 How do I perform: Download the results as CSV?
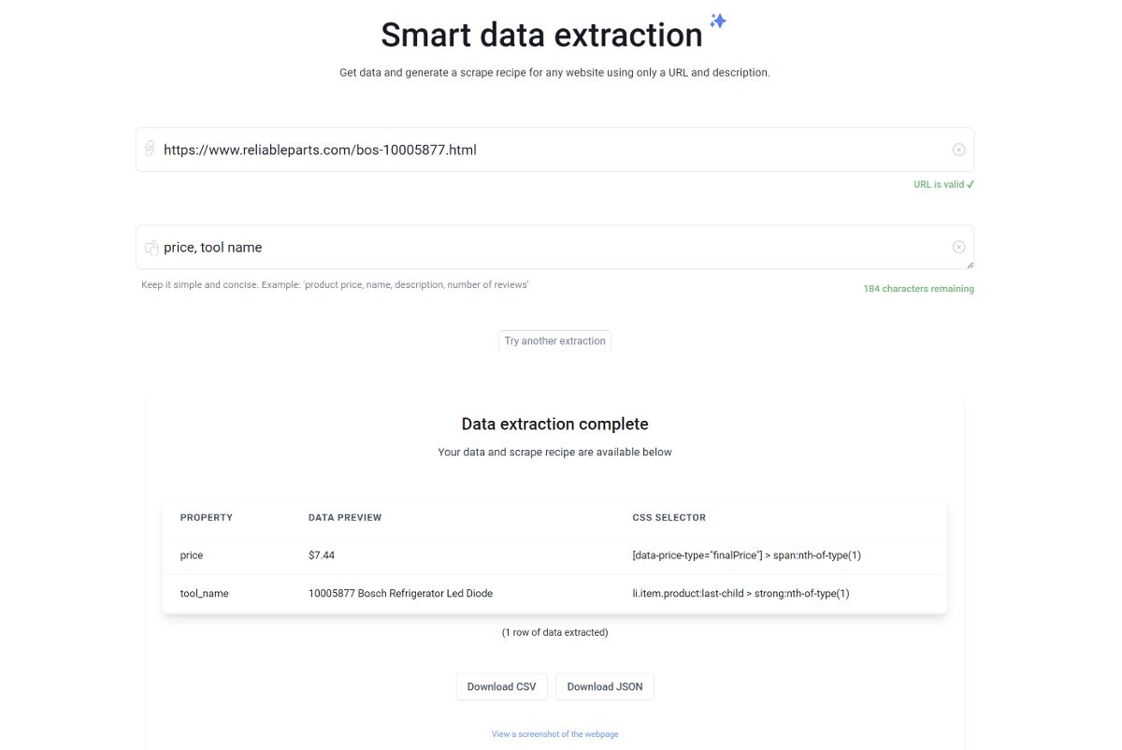pos(501,686)
